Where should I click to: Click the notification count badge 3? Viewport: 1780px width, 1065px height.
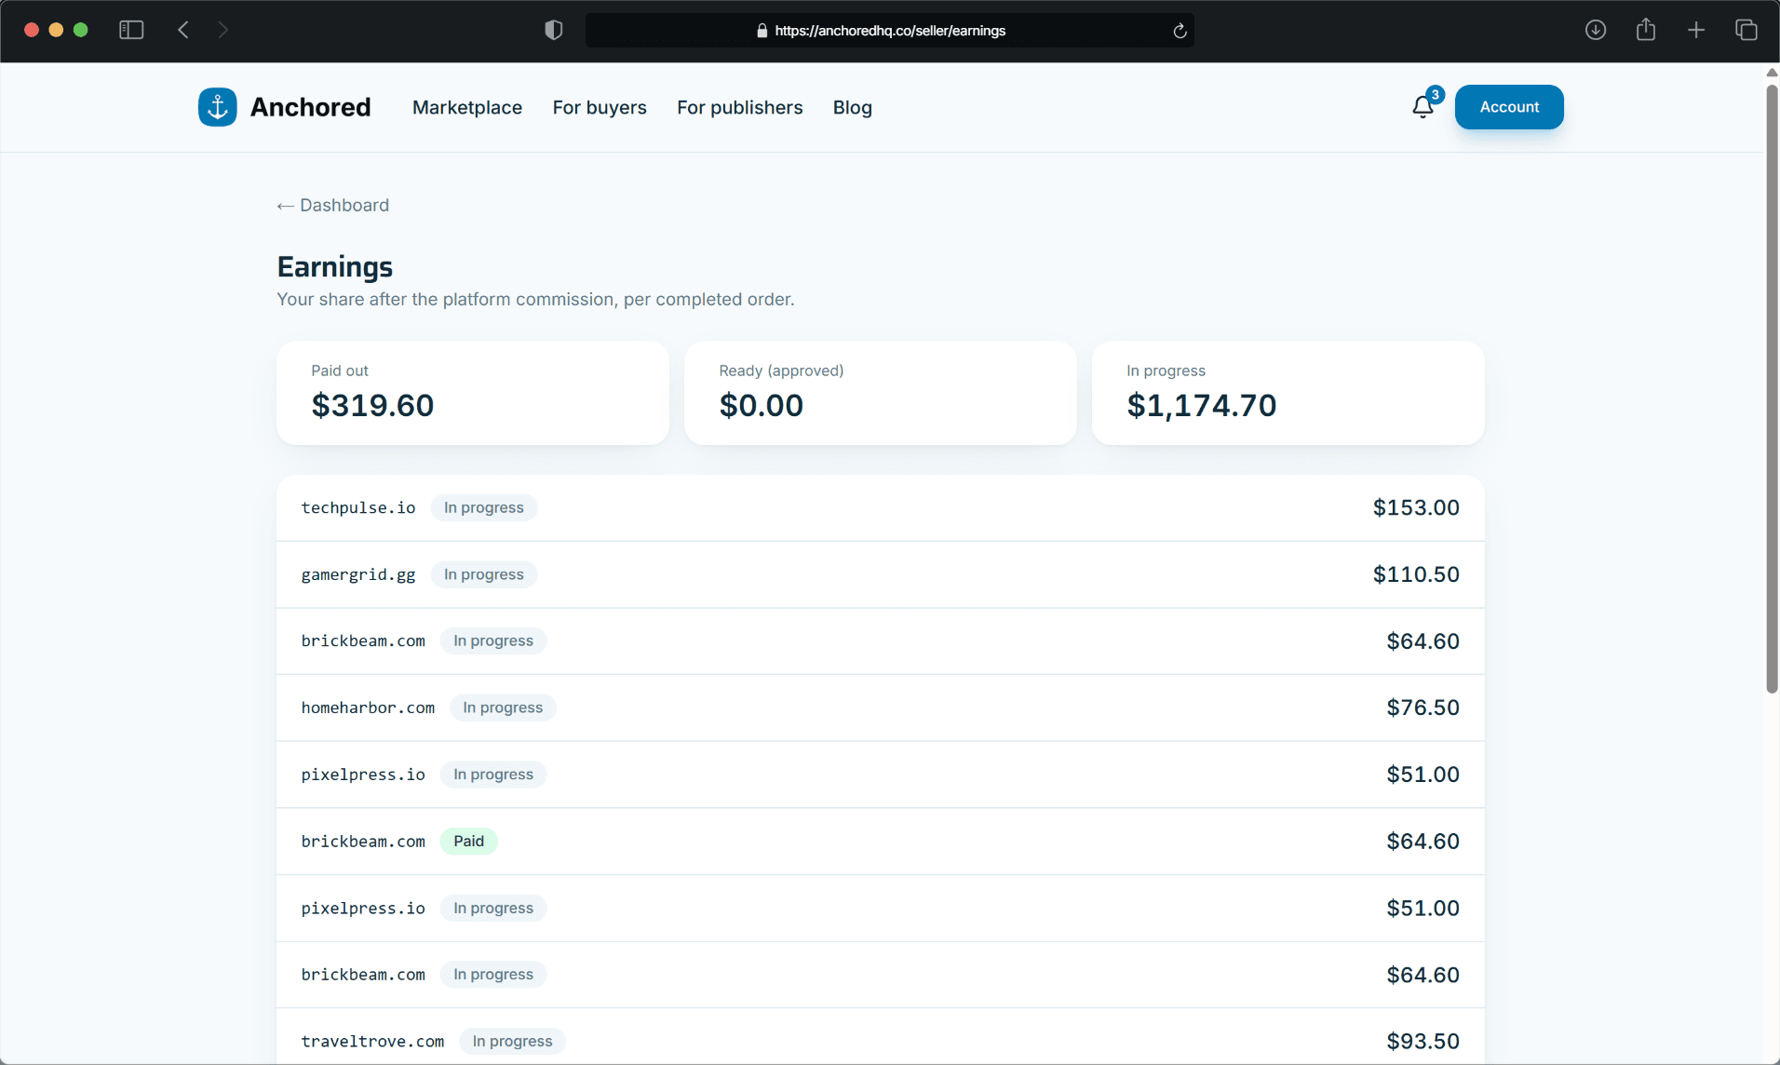click(x=1436, y=94)
